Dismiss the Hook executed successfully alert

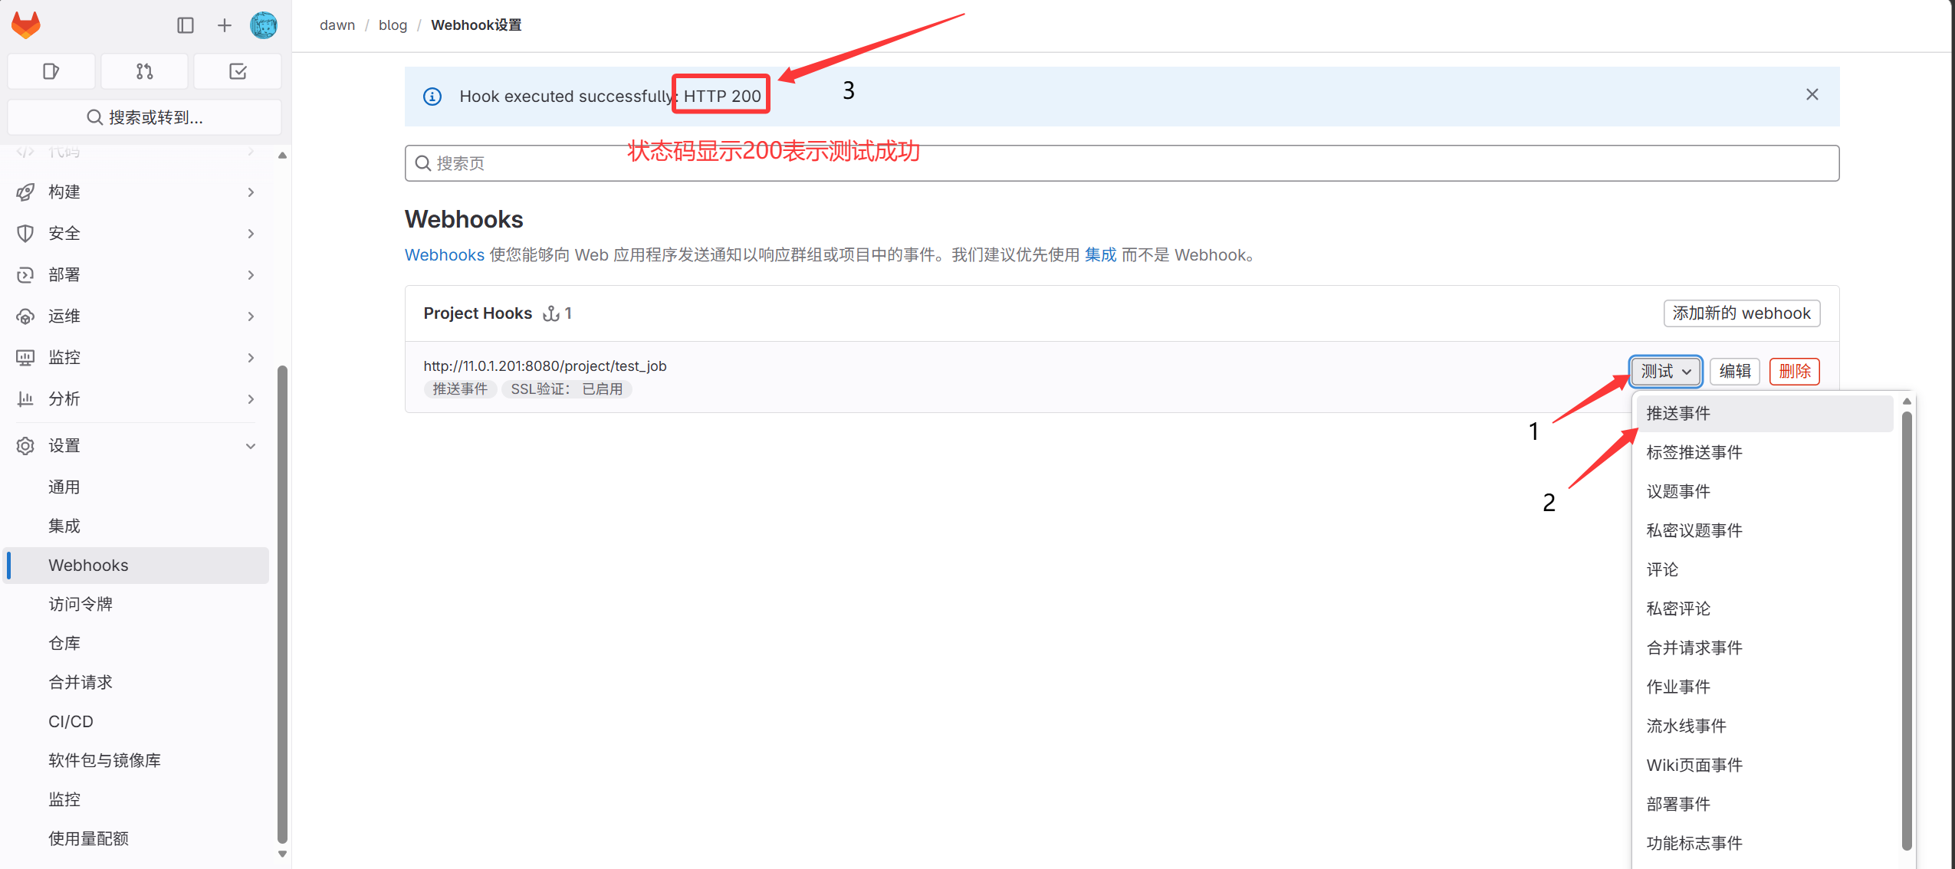1812,94
